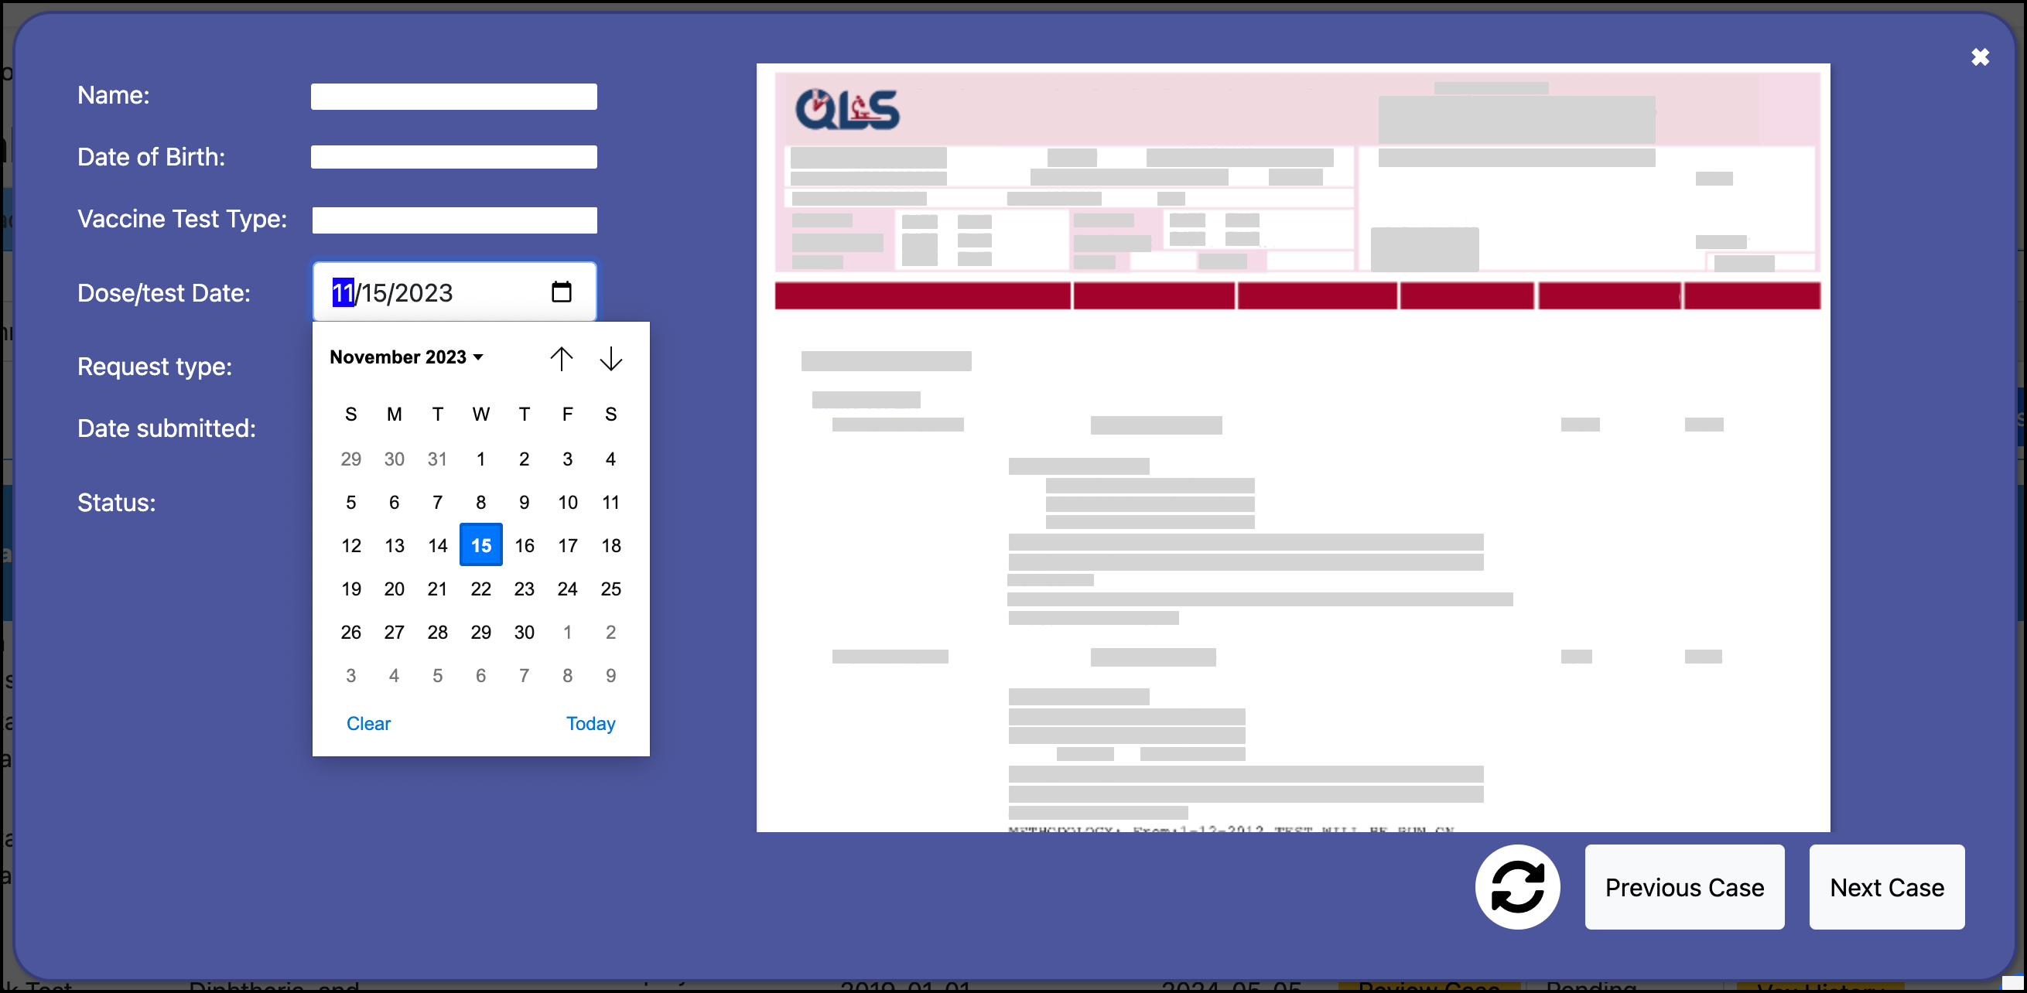
Task: Click Today shortcut link in calendar footer
Action: [x=592, y=723]
